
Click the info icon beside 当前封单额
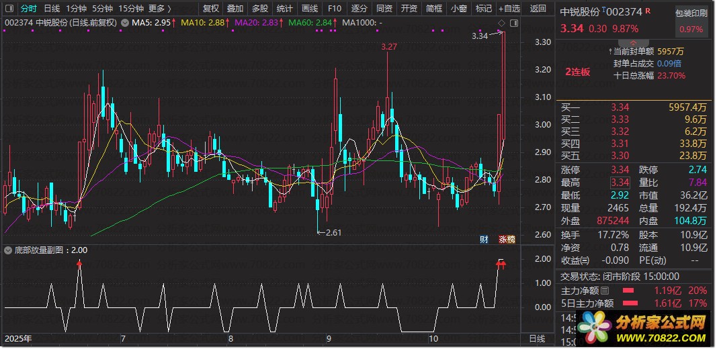[x=611, y=52]
